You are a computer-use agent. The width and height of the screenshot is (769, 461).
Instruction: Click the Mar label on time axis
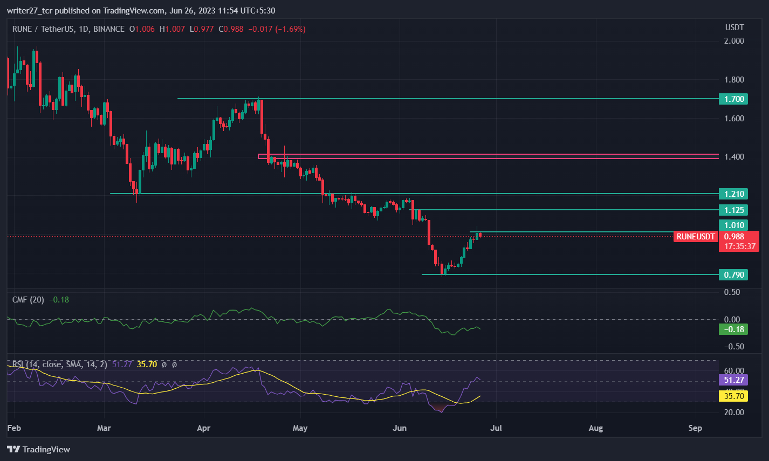104,428
